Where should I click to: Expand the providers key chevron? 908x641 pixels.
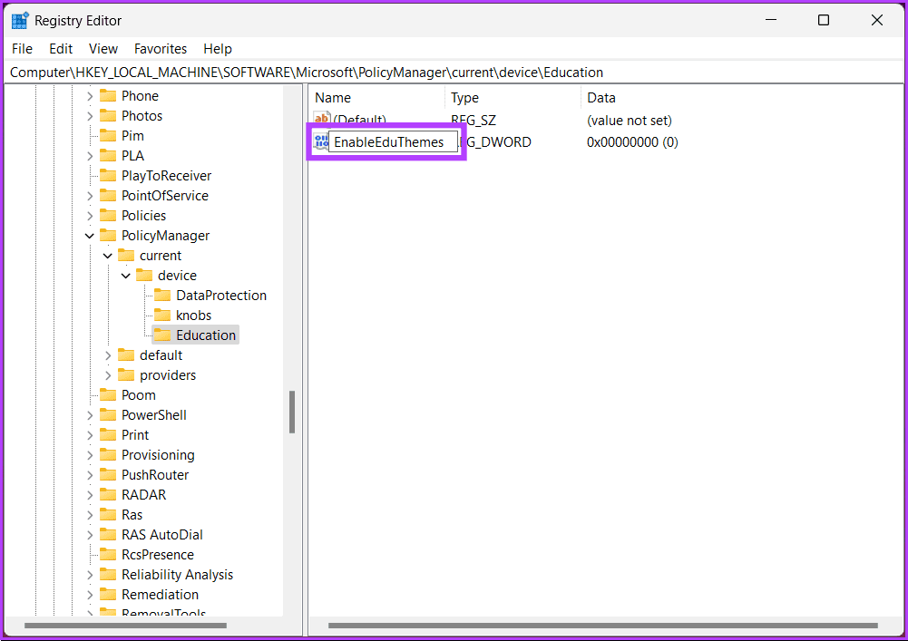pyautogui.click(x=108, y=375)
